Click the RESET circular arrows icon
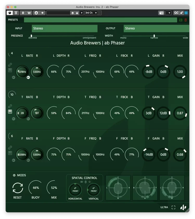The height and width of the screenshot is (219, 195). click(18, 188)
